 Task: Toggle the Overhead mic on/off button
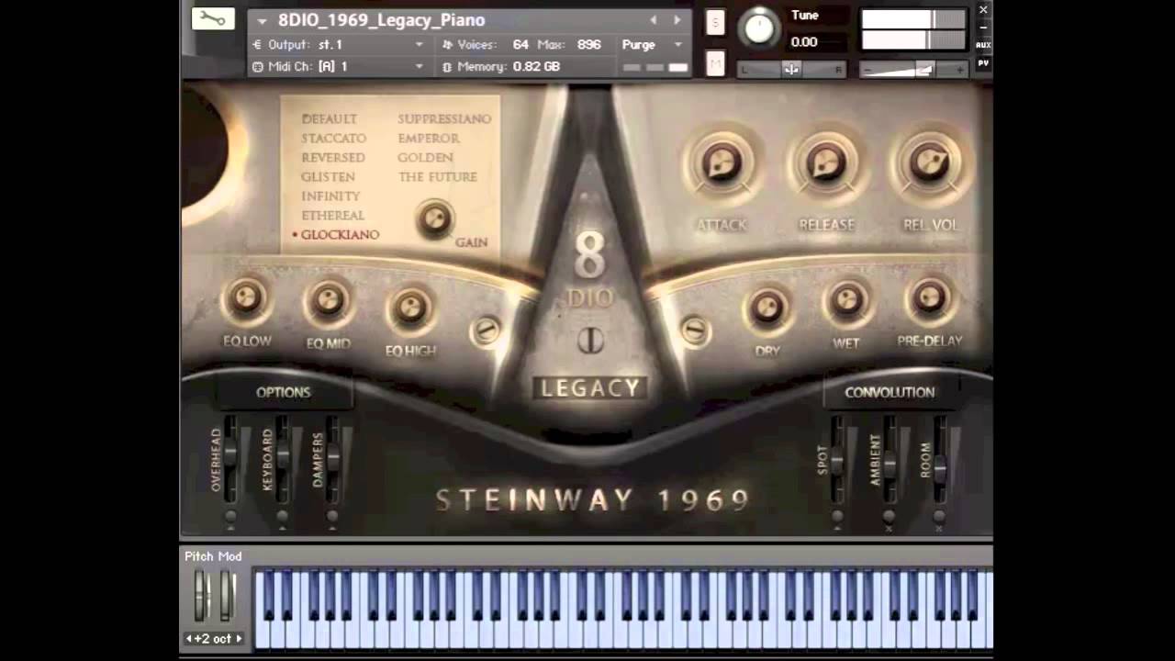230,517
